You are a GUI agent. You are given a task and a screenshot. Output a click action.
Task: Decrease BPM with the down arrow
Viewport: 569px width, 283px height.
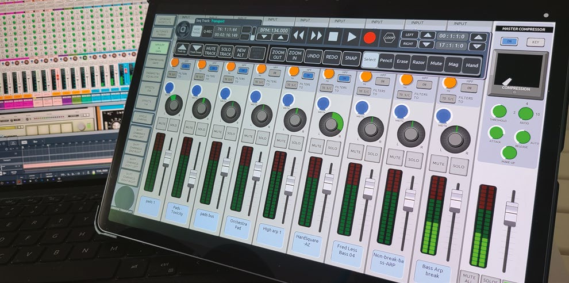coord(263,37)
